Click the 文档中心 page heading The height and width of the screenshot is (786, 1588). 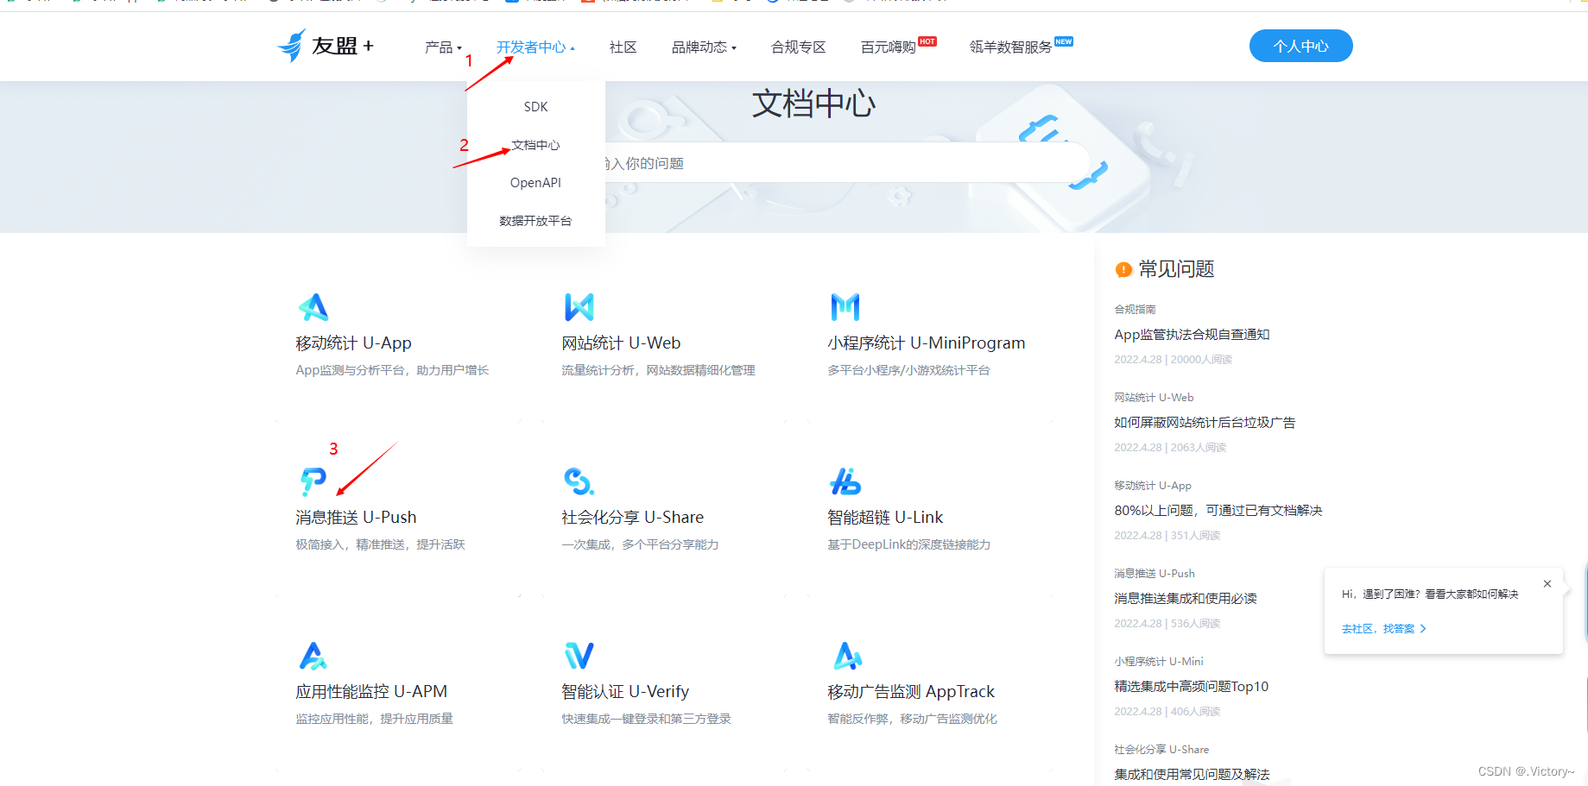(x=813, y=104)
